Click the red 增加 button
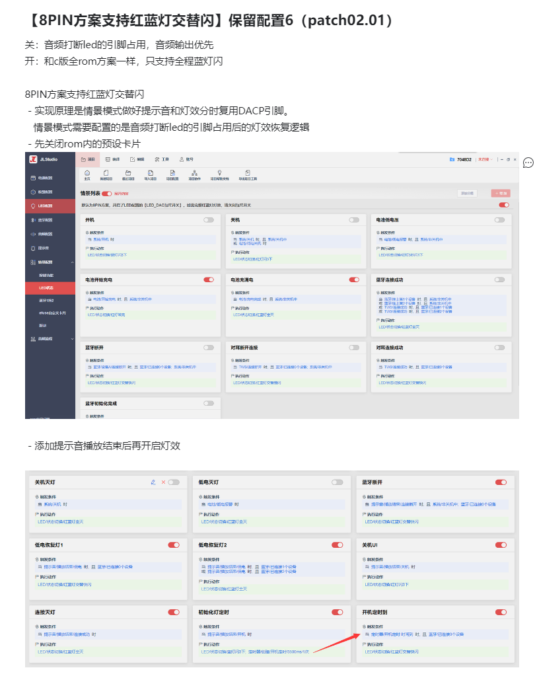 501,194
